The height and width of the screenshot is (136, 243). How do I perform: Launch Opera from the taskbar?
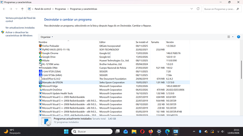coord(142,131)
